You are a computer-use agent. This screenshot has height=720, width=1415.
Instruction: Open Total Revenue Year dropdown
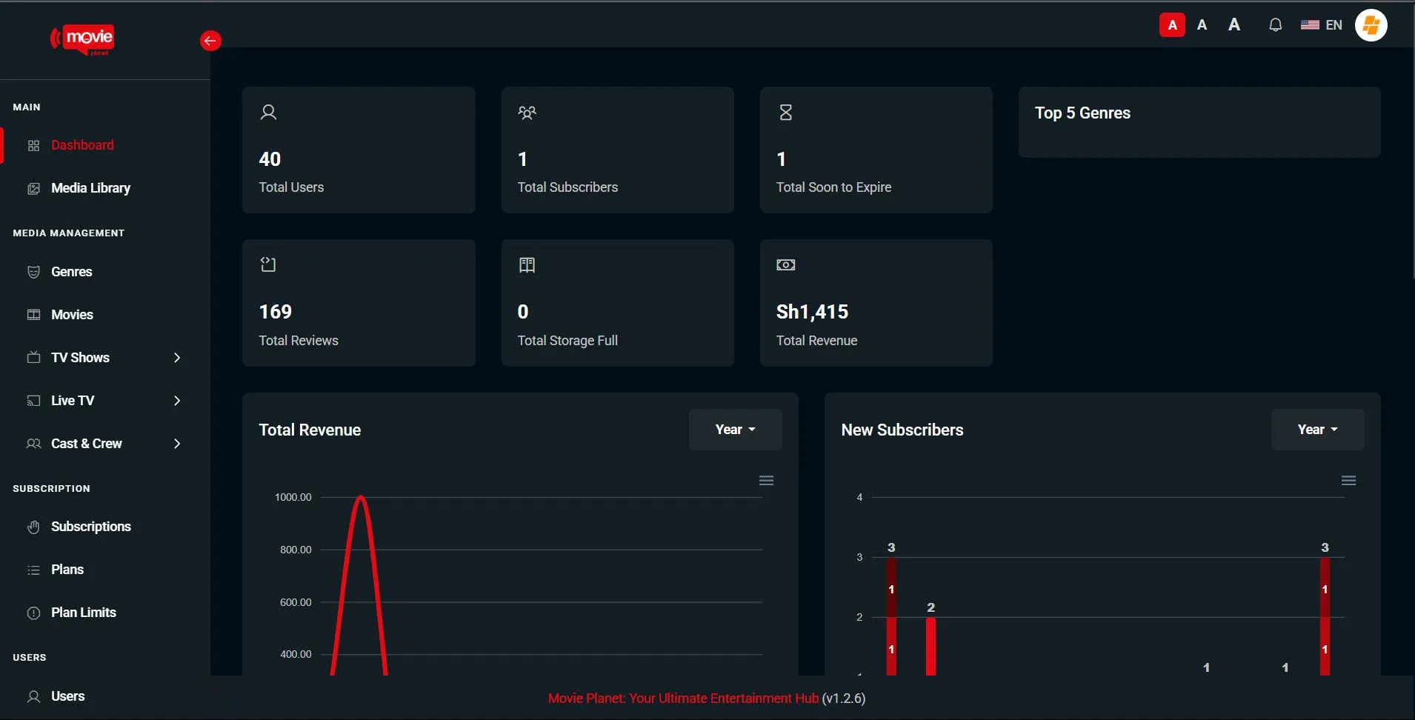pos(735,430)
